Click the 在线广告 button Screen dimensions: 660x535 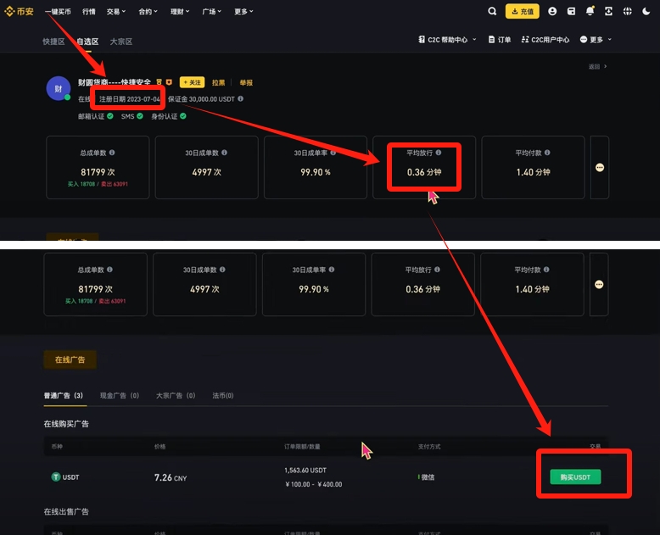click(x=70, y=359)
